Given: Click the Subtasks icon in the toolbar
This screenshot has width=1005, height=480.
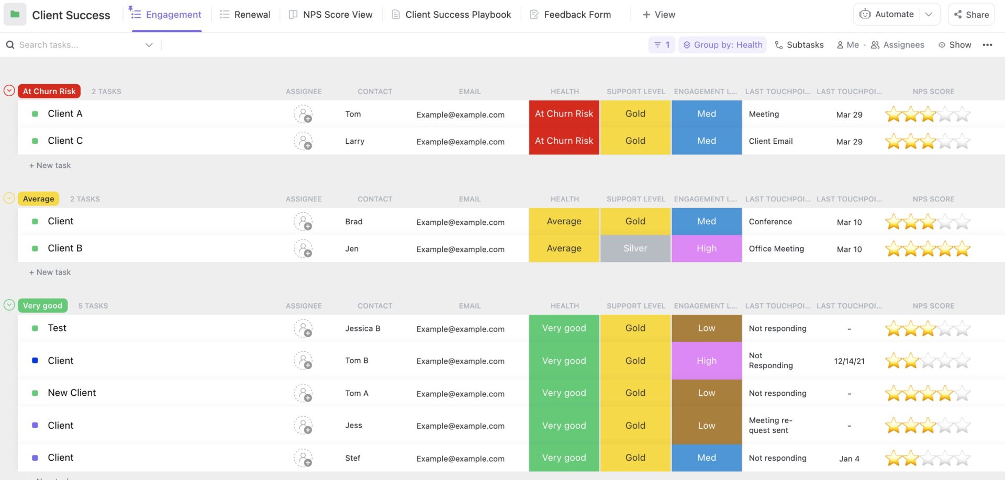Looking at the screenshot, I should (x=778, y=44).
